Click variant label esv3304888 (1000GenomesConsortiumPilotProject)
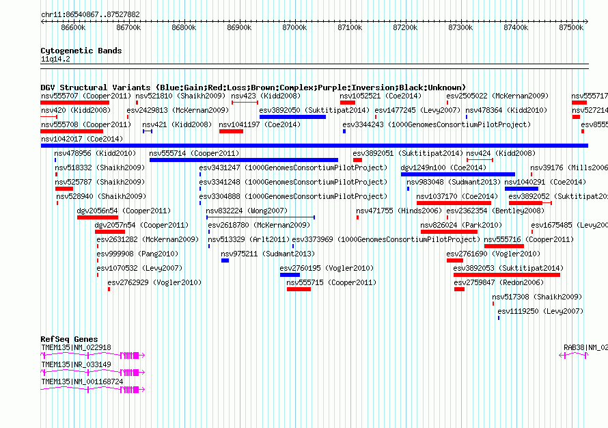Viewport: 608px width, 428px height. click(x=293, y=196)
